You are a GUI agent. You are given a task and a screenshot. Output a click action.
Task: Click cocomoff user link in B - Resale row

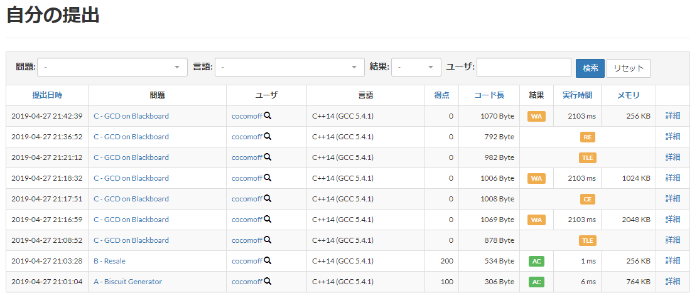tap(247, 261)
